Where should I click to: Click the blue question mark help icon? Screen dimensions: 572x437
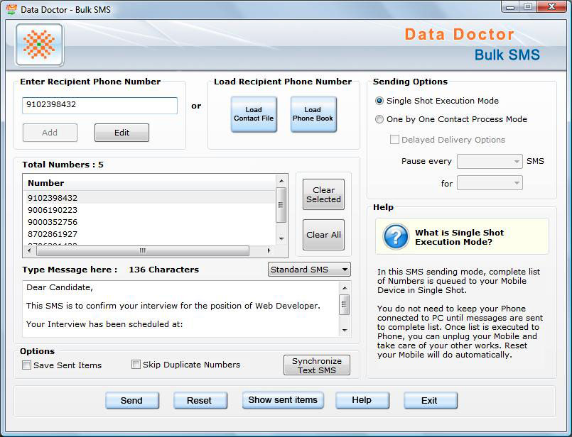396,237
